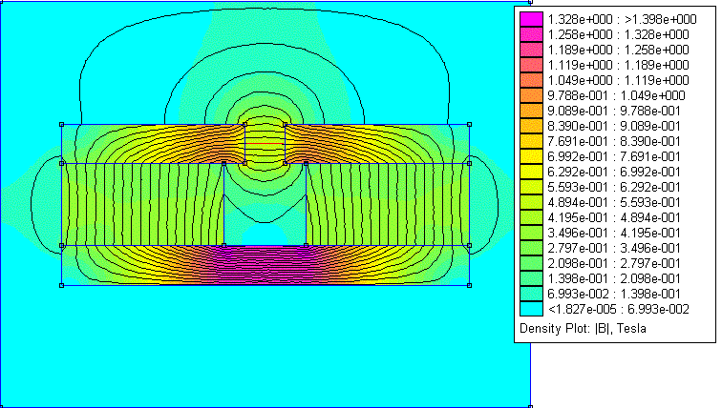Click the 'Density Plot: |B|, Tesla' caption
The image size is (722, 408).
583,329
